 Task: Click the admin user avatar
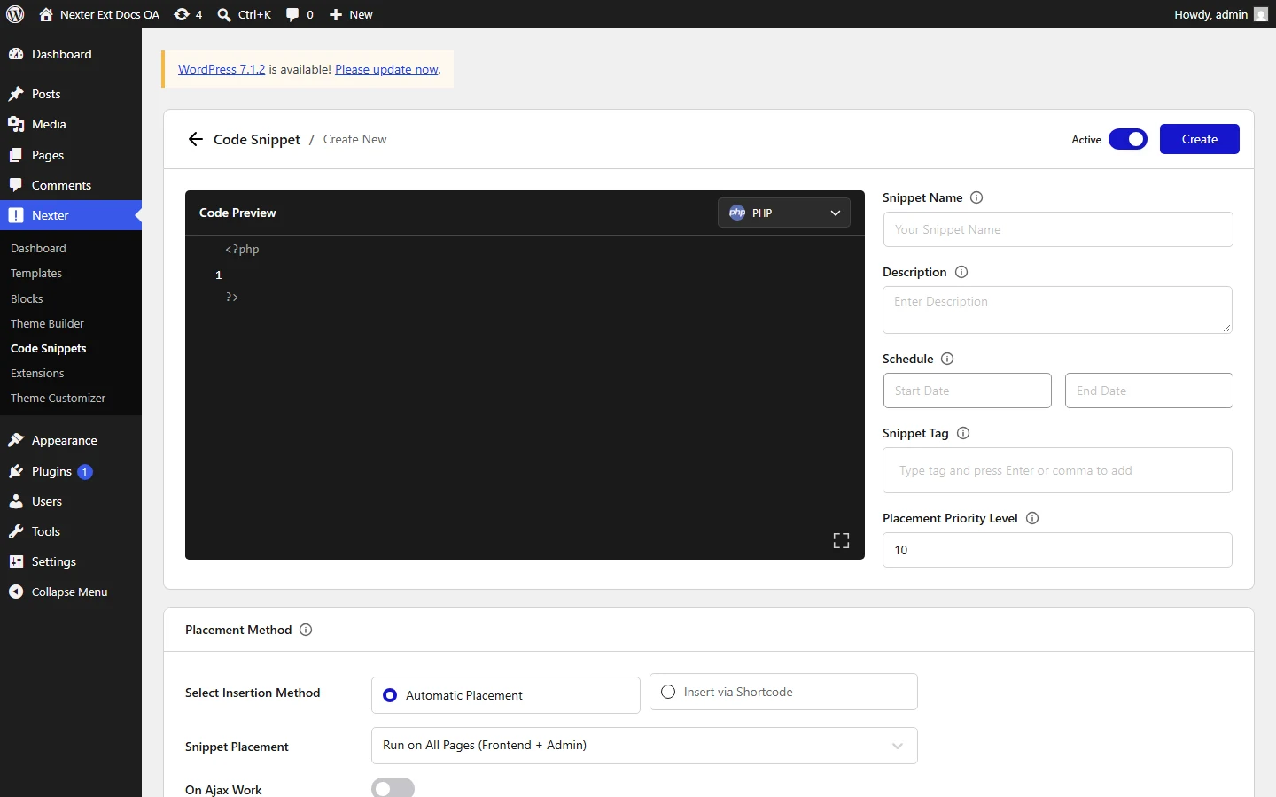(x=1261, y=14)
